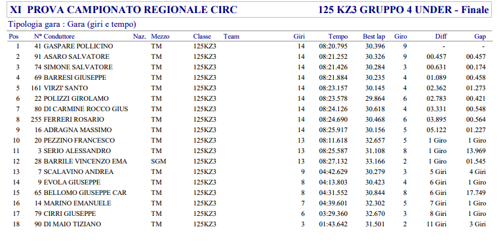Click the title 'XI PROVA CAMPIONATO REGIONALE CIRC'

[123, 10]
